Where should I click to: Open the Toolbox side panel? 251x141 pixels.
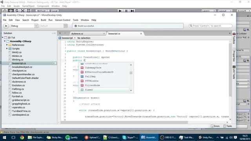pyautogui.click(x=234, y=38)
